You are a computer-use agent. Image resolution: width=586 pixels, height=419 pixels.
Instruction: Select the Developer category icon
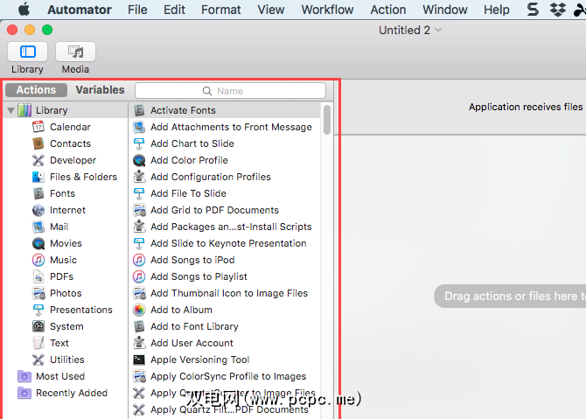coord(38,160)
